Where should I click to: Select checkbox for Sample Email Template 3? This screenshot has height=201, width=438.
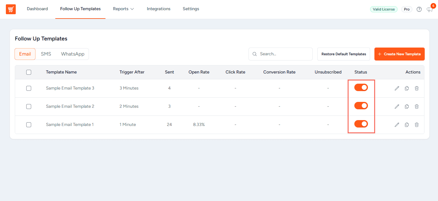[x=29, y=88]
